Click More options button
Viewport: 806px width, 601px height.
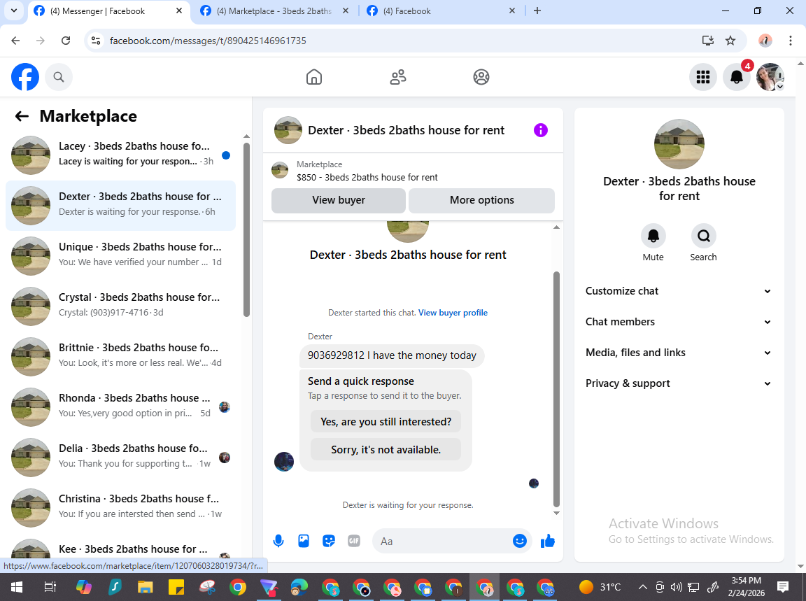tap(481, 200)
